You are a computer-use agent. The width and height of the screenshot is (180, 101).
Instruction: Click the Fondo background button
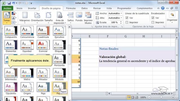[x=79, y=17]
